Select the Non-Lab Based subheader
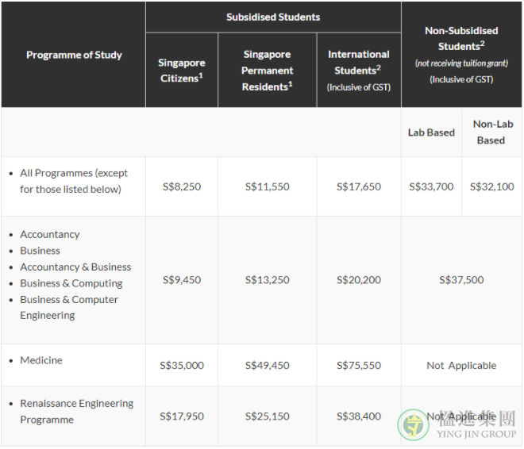 point(492,132)
